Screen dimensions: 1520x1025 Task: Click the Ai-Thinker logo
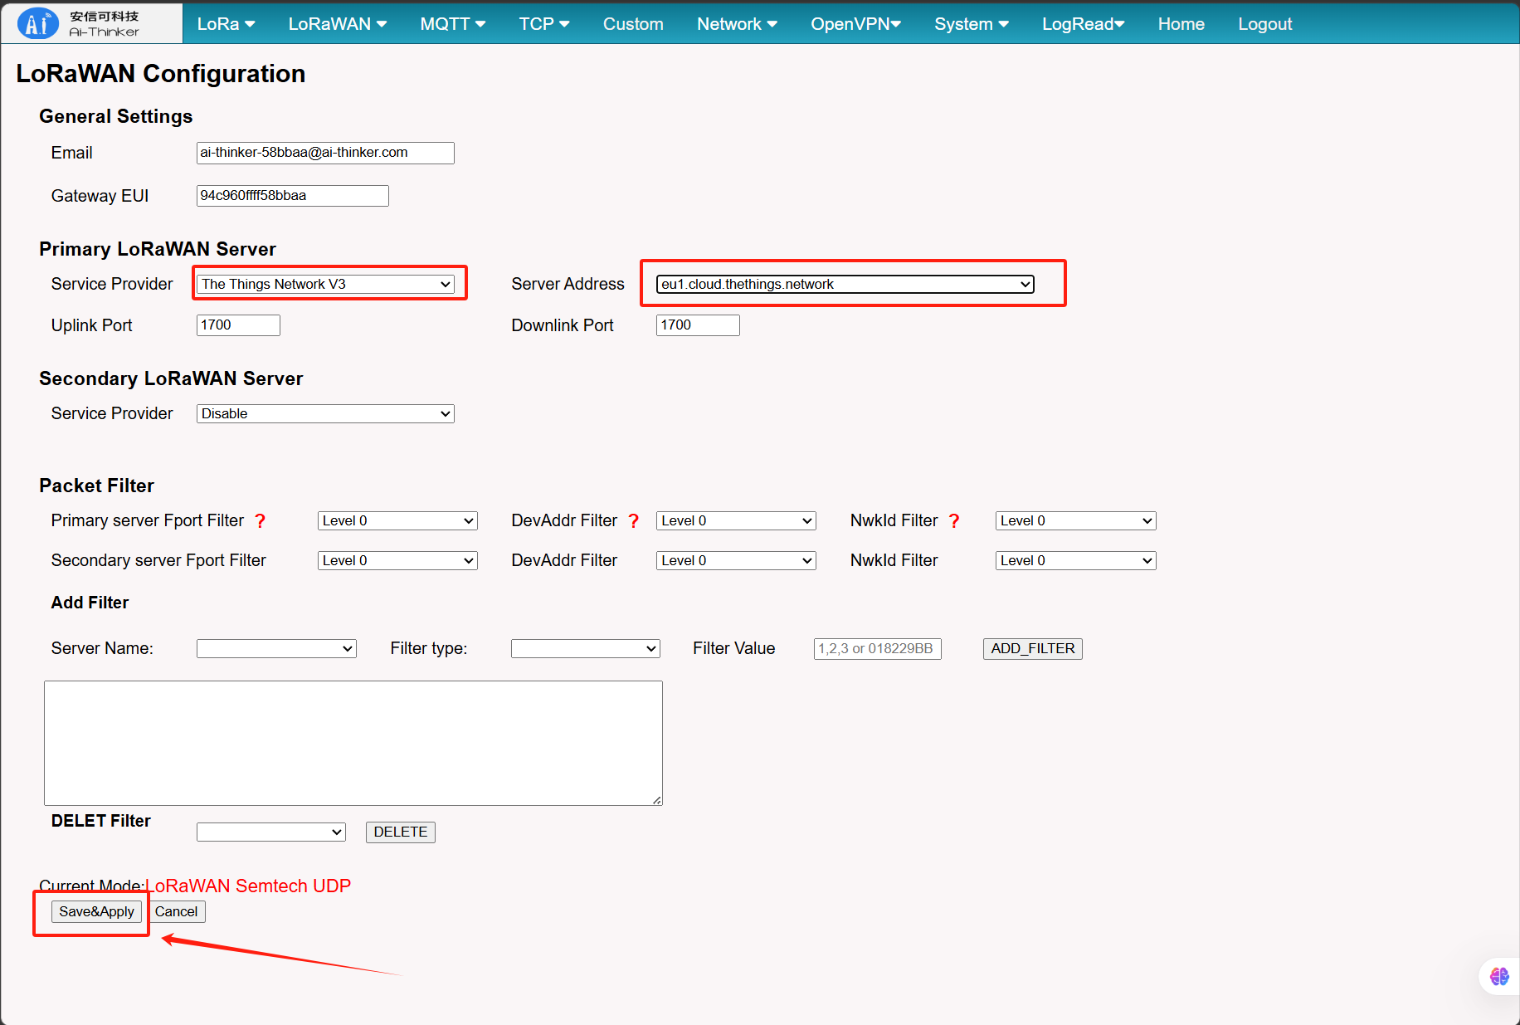coord(80,23)
